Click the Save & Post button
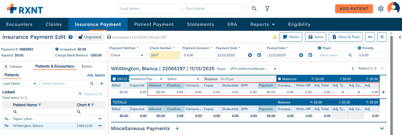 tap(346, 37)
